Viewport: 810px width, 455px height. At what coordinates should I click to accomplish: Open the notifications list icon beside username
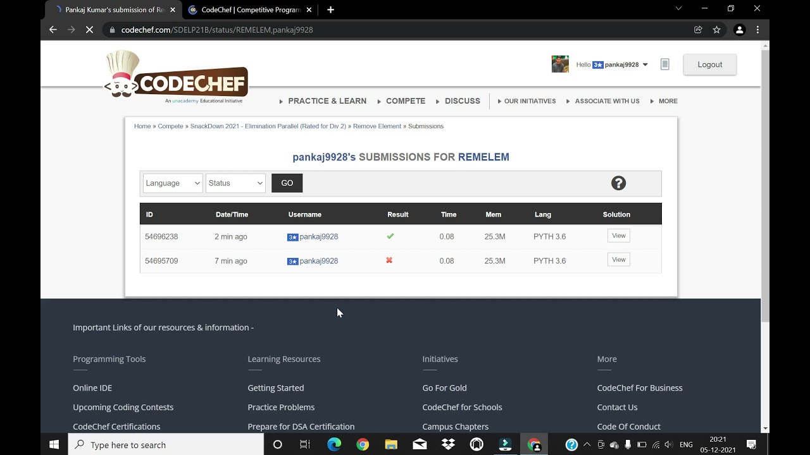pyautogui.click(x=664, y=64)
